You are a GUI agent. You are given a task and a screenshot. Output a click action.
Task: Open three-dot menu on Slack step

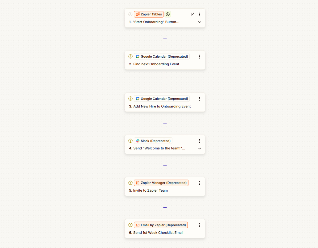(x=200, y=141)
